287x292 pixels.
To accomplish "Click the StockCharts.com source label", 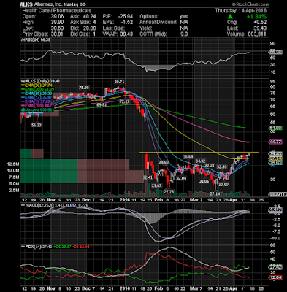I will tap(250, 4).
